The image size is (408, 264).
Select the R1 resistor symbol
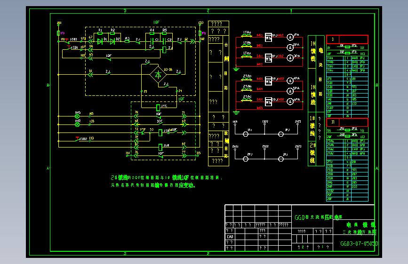coord(100,33)
